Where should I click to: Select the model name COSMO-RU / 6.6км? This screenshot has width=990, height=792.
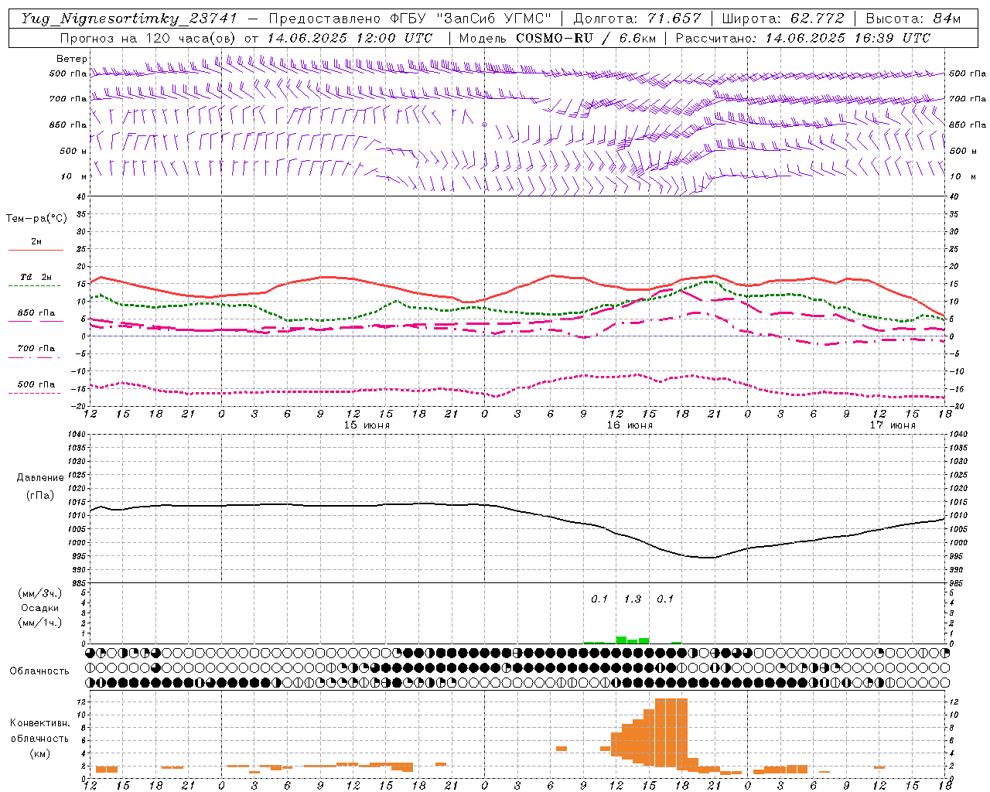(586, 38)
